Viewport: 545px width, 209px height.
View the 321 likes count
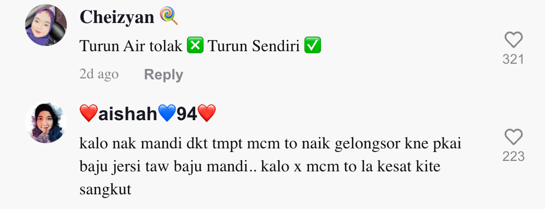tap(513, 60)
